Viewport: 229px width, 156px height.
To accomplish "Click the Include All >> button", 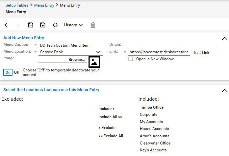I will [110, 117].
